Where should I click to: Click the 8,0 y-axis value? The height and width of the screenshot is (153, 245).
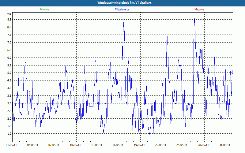pos(9,27)
